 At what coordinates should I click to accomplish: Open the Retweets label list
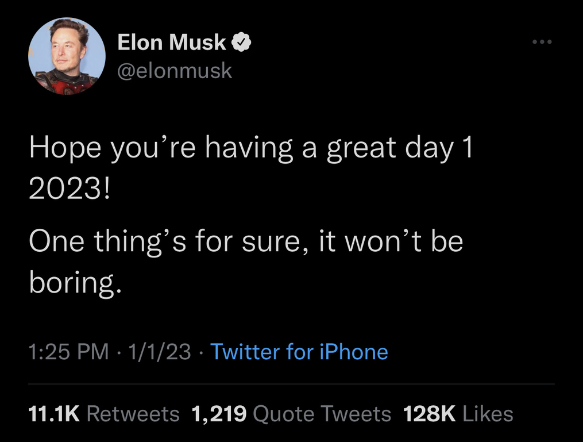click(x=133, y=414)
